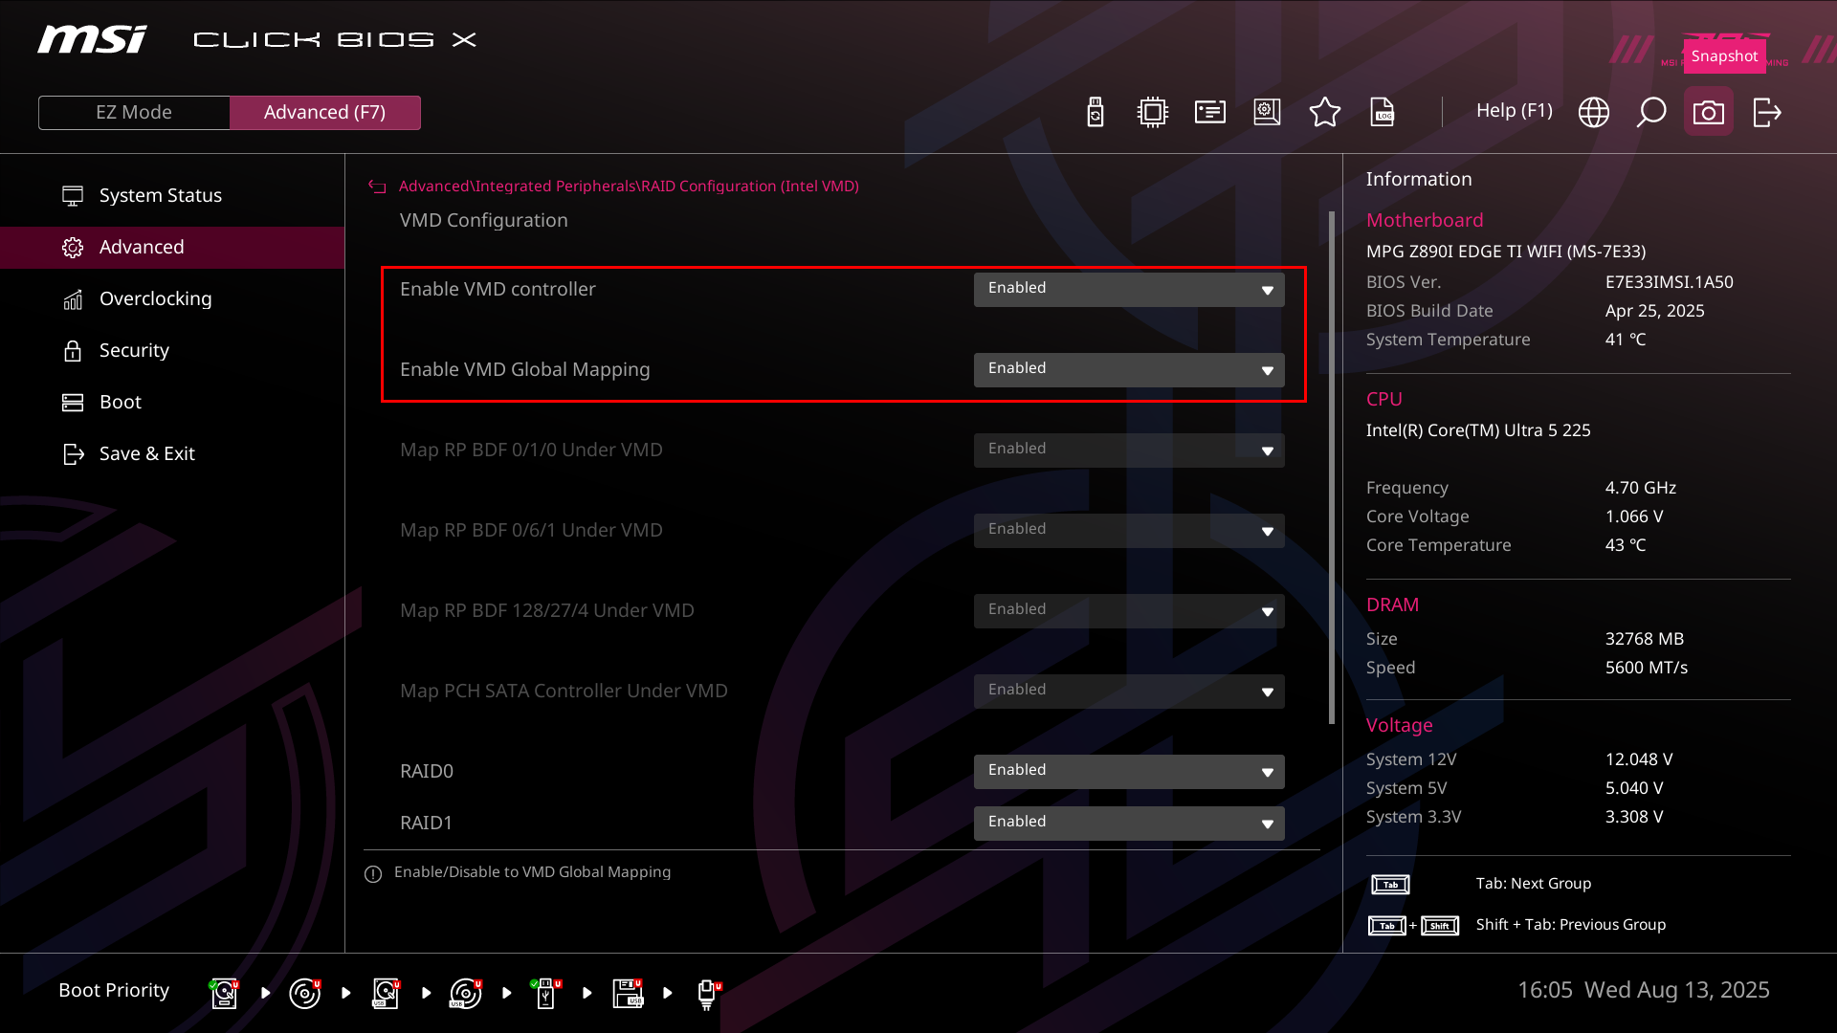
Task: Open the CPU chip information icon
Action: [1153, 112]
